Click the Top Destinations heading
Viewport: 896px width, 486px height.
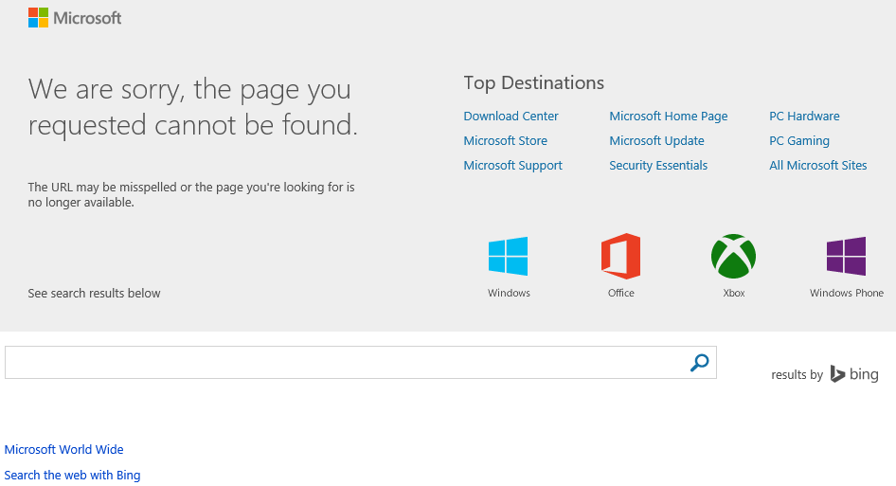533,83
